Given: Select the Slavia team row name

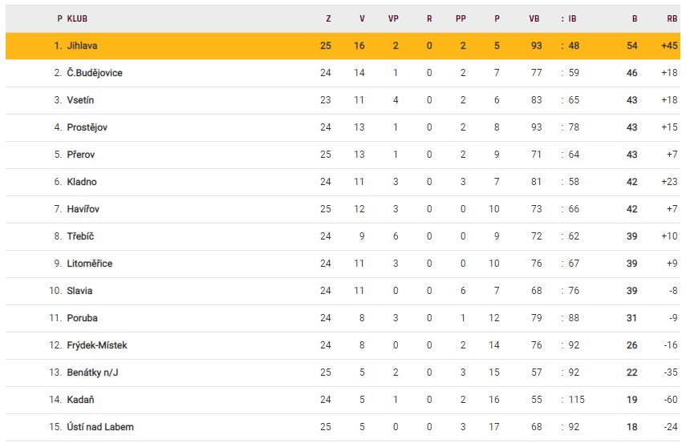Looking at the screenshot, I should 79,291.
